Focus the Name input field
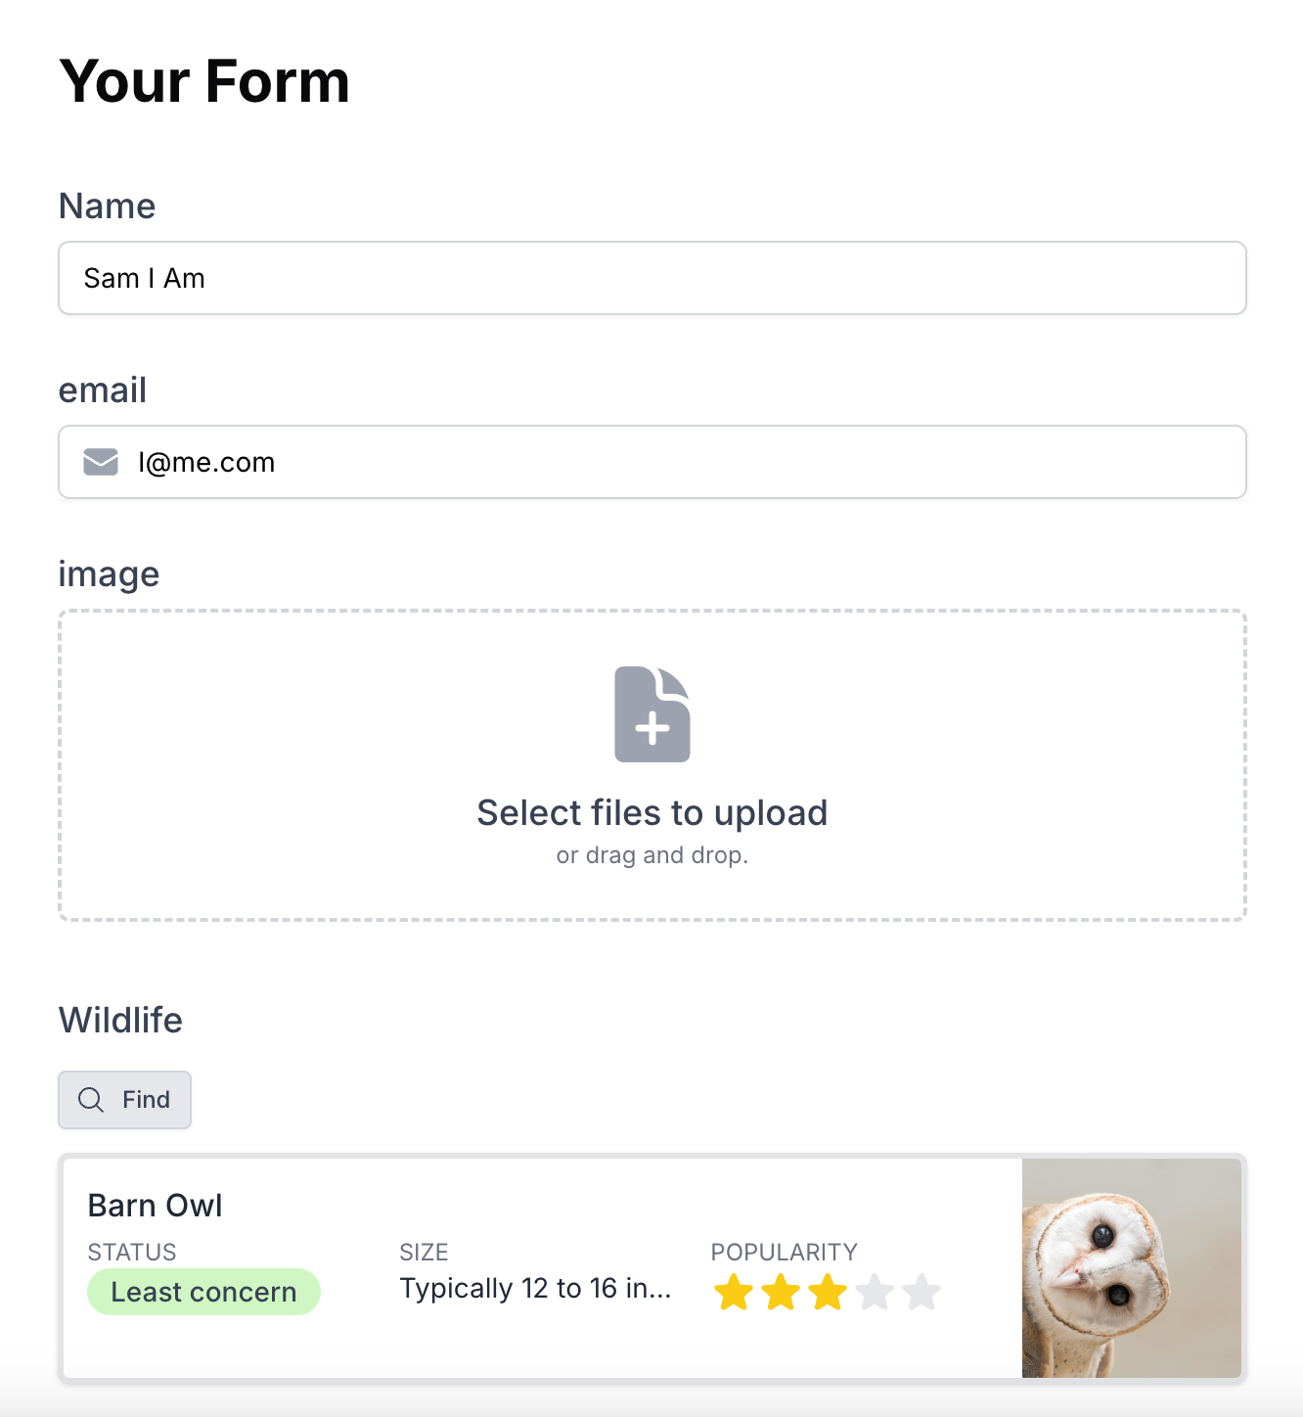This screenshot has height=1417, width=1303. 652,278
